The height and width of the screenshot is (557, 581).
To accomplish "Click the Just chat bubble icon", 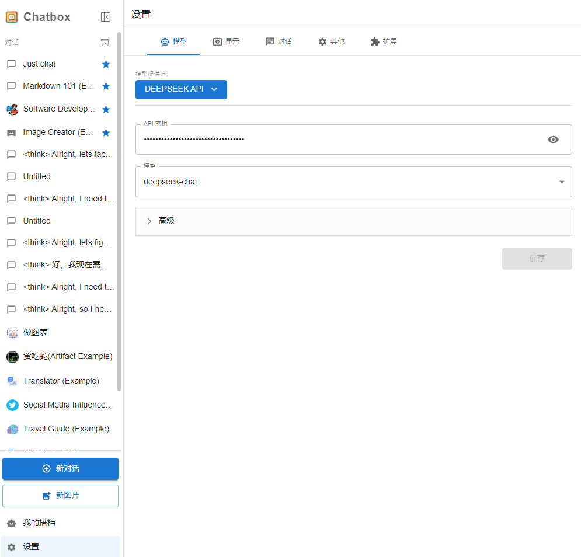I will (12, 64).
